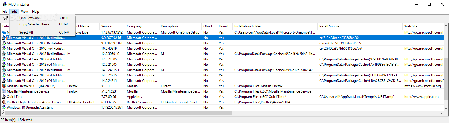449x123 pixels.
Task: Click the version cell 10.0.40219
Action: [109, 49]
